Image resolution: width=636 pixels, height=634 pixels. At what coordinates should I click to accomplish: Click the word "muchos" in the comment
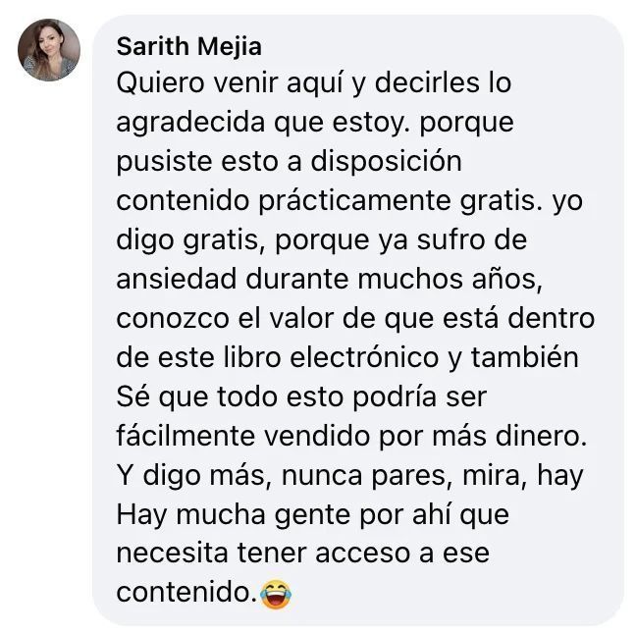click(410, 279)
